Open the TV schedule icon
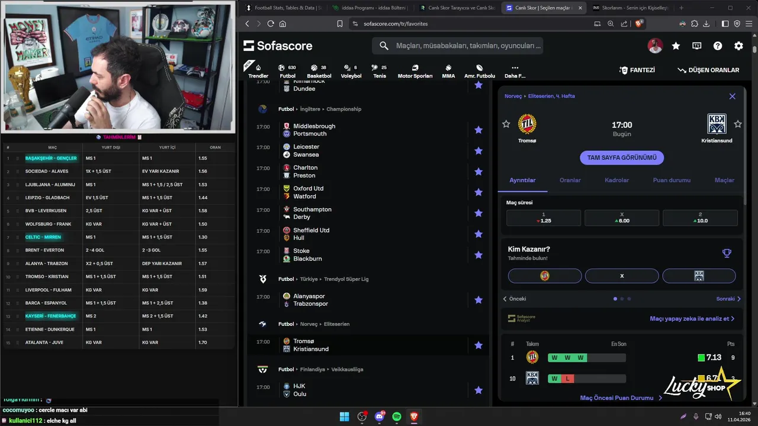Screen dimensions: 758x426 [x=697, y=46]
